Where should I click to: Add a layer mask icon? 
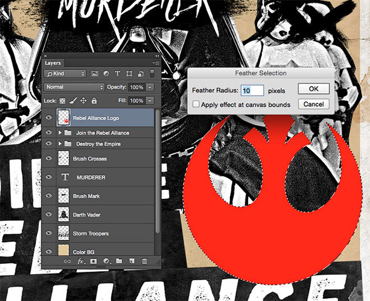pos(93,261)
